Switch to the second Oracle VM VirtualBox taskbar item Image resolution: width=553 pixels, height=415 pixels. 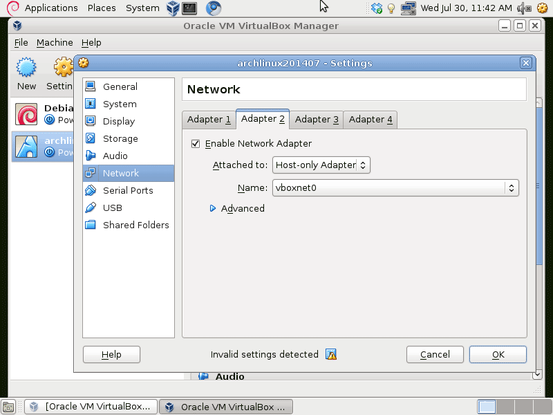point(226,407)
